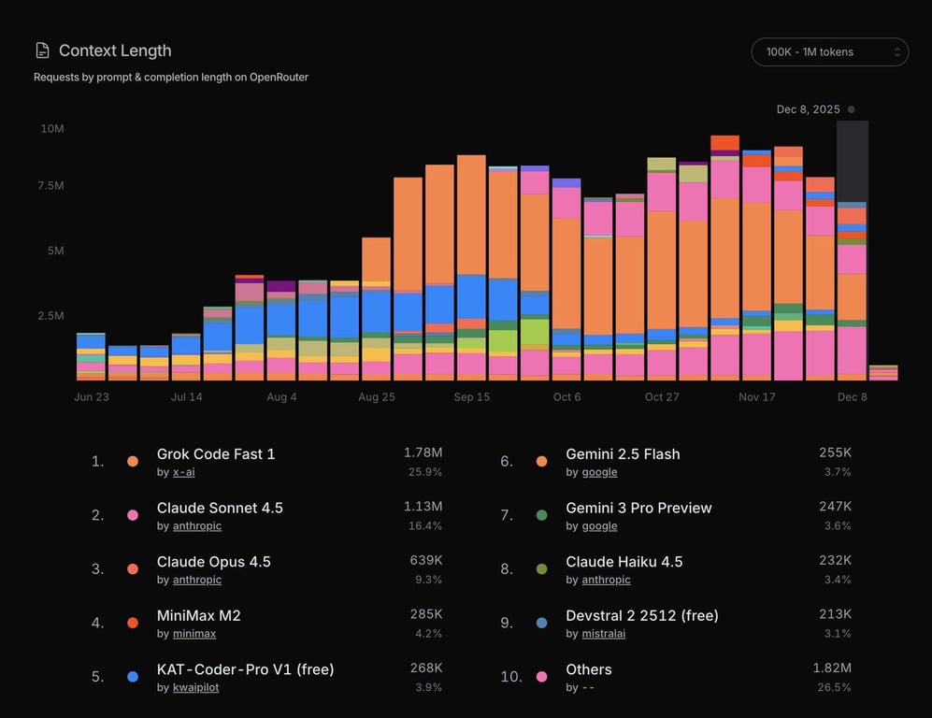Collapse the context length filter menu
This screenshot has width=932, height=718.
point(828,51)
